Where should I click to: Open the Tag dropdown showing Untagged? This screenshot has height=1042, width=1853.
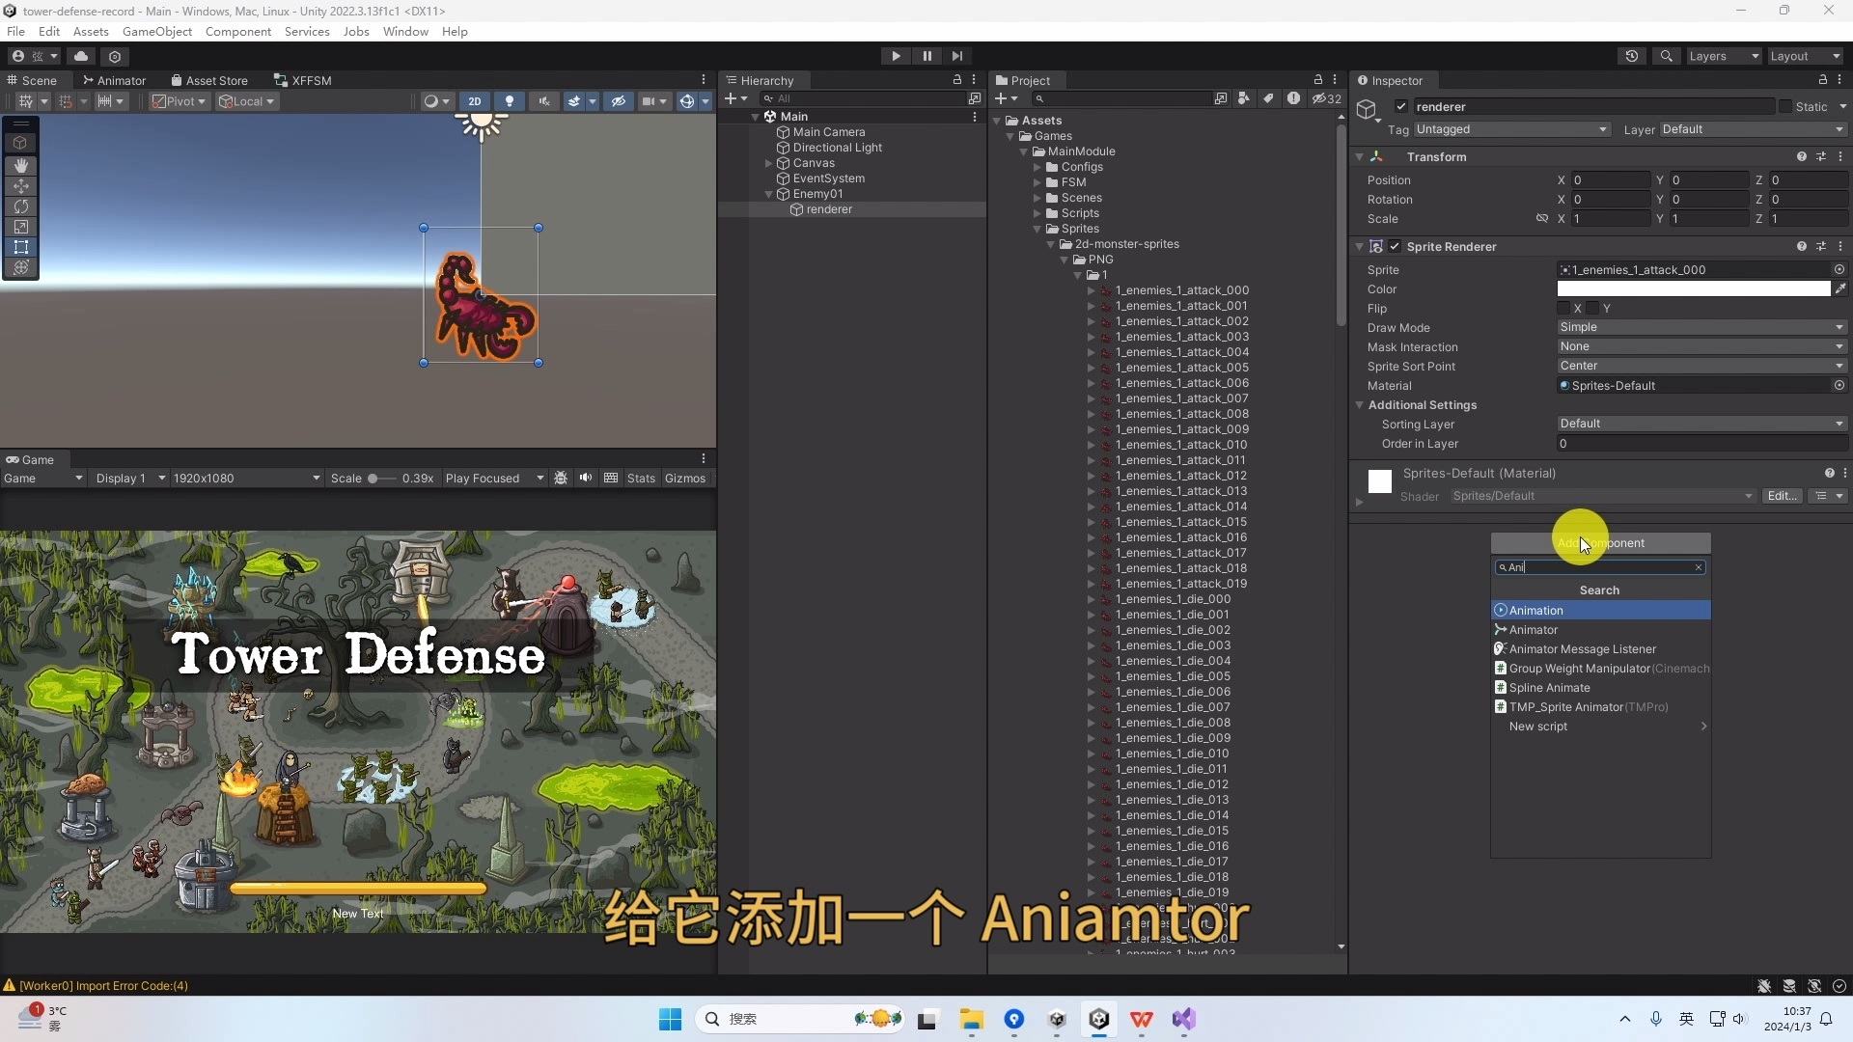point(1510,129)
